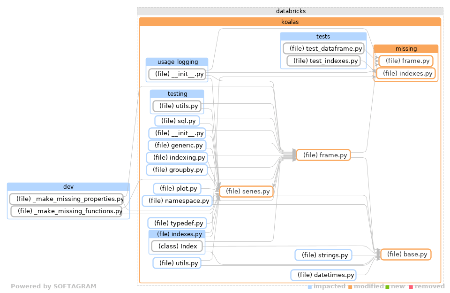Open the Powered by SOFTAGRAM link
Screen dimensions: 450x293
coord(54,286)
